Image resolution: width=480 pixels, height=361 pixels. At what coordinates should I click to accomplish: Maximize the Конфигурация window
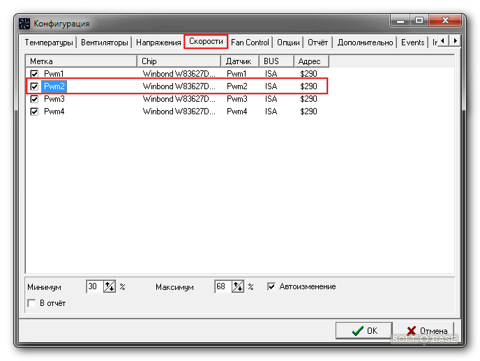419,20
